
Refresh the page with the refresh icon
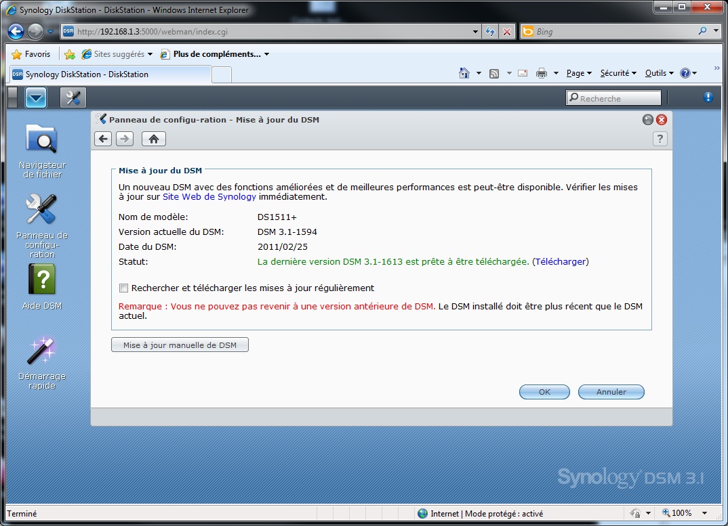490,32
